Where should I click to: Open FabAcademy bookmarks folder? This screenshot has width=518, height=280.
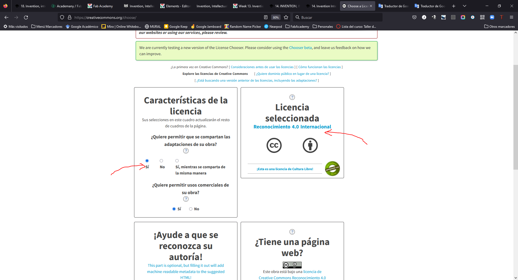(x=297, y=26)
